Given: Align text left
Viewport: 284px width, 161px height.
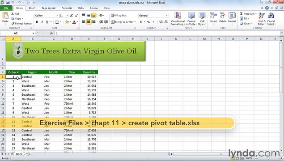Looking at the screenshot, I should click(84, 22).
